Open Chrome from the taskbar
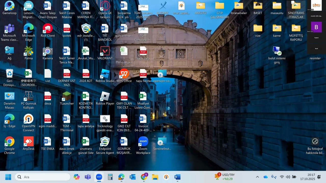The height and width of the screenshot is (183, 326). click(144, 177)
